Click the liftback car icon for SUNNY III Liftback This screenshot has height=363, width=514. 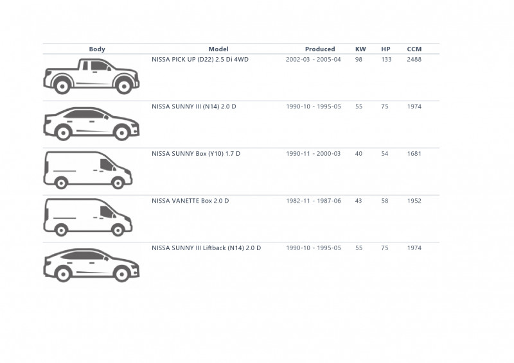point(91,265)
